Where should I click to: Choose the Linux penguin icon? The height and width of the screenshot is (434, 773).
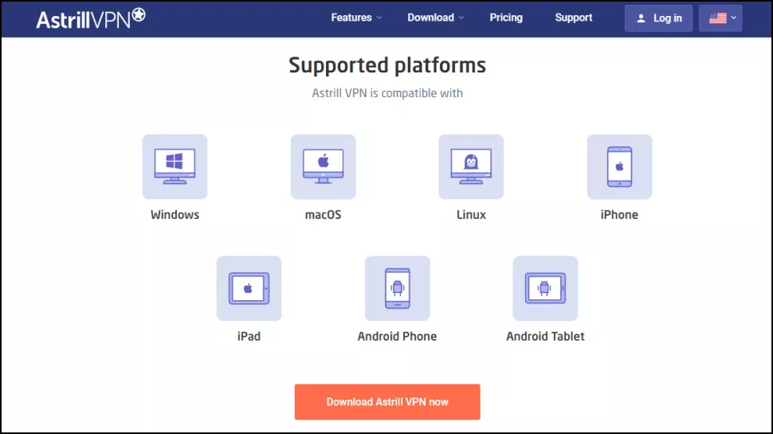tap(471, 166)
